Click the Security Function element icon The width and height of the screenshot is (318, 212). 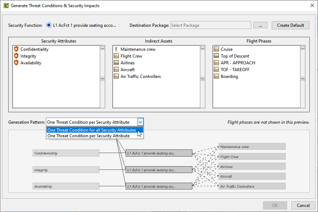[x=49, y=25]
